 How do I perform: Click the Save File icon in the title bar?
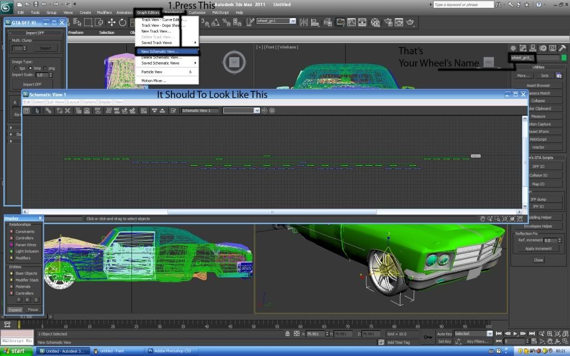click(36, 4)
